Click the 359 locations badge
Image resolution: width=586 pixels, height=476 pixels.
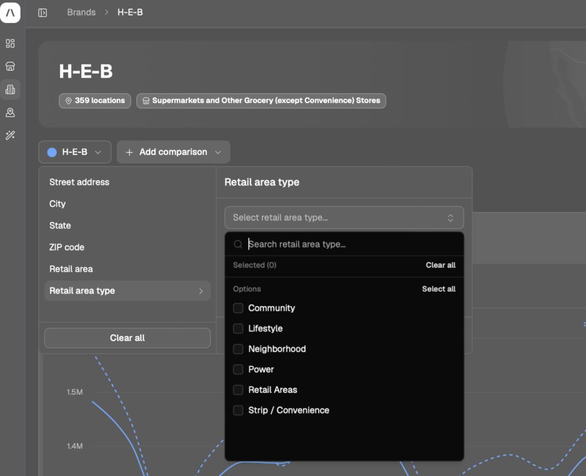(x=95, y=101)
